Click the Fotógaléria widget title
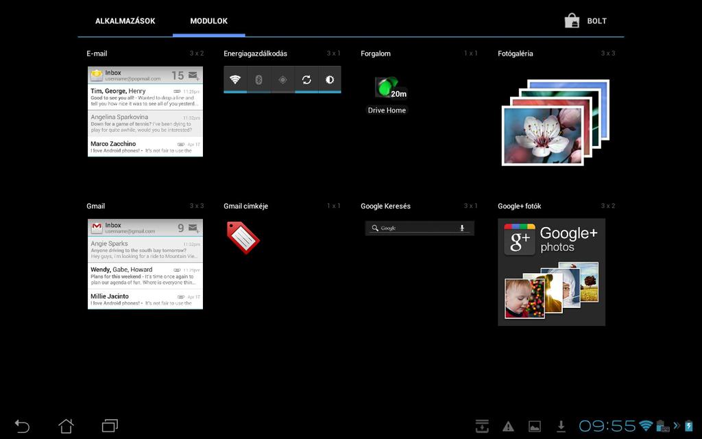Viewport: 702px width, 439px height. tap(516, 54)
